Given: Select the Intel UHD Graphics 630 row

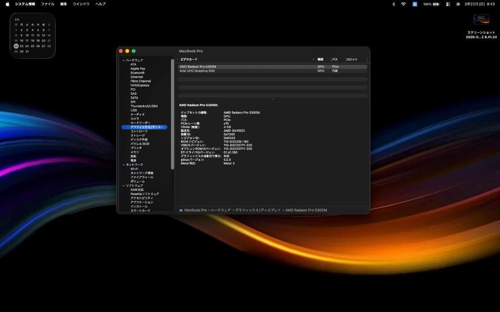Looking at the screenshot, I should pyautogui.click(x=272, y=71).
